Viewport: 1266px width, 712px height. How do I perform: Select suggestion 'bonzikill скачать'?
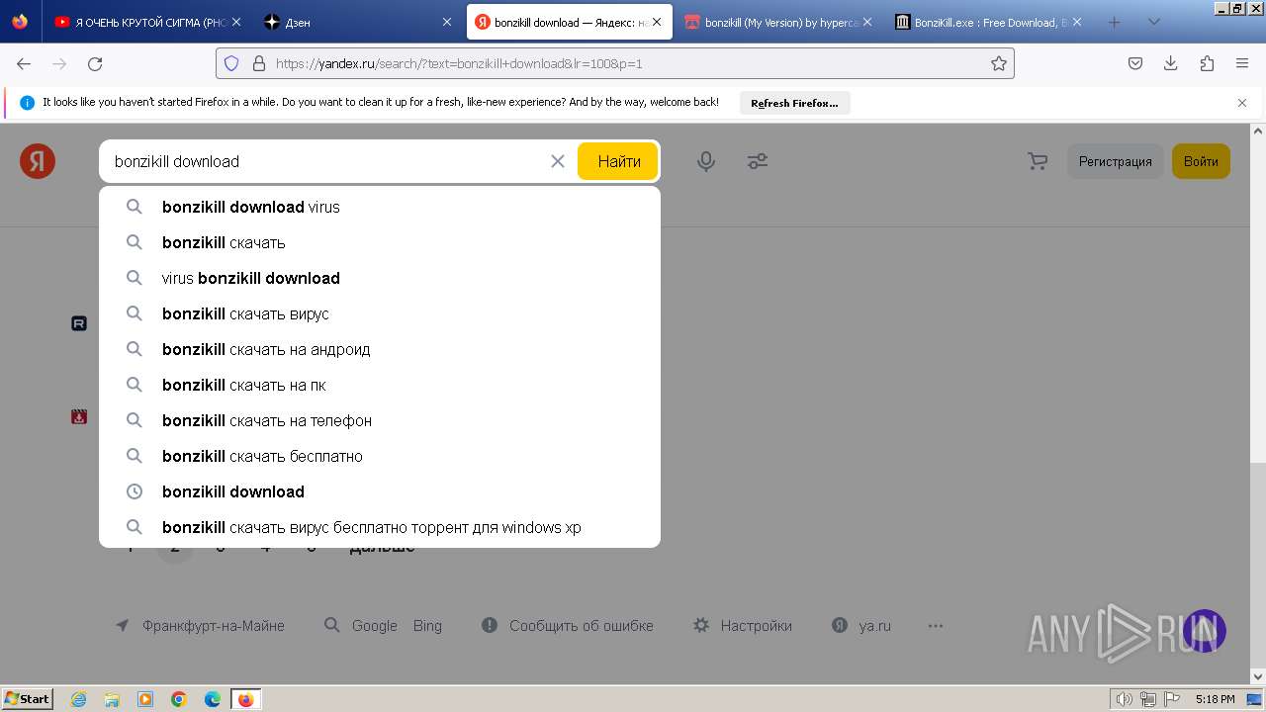[x=380, y=242]
